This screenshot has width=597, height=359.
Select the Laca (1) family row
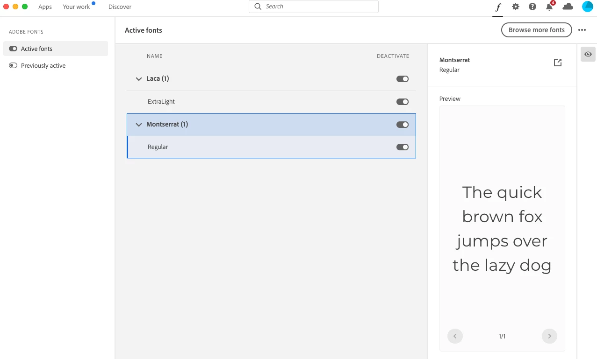pyautogui.click(x=271, y=79)
